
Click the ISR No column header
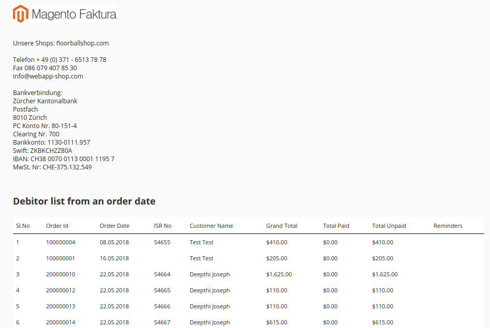coord(162,226)
